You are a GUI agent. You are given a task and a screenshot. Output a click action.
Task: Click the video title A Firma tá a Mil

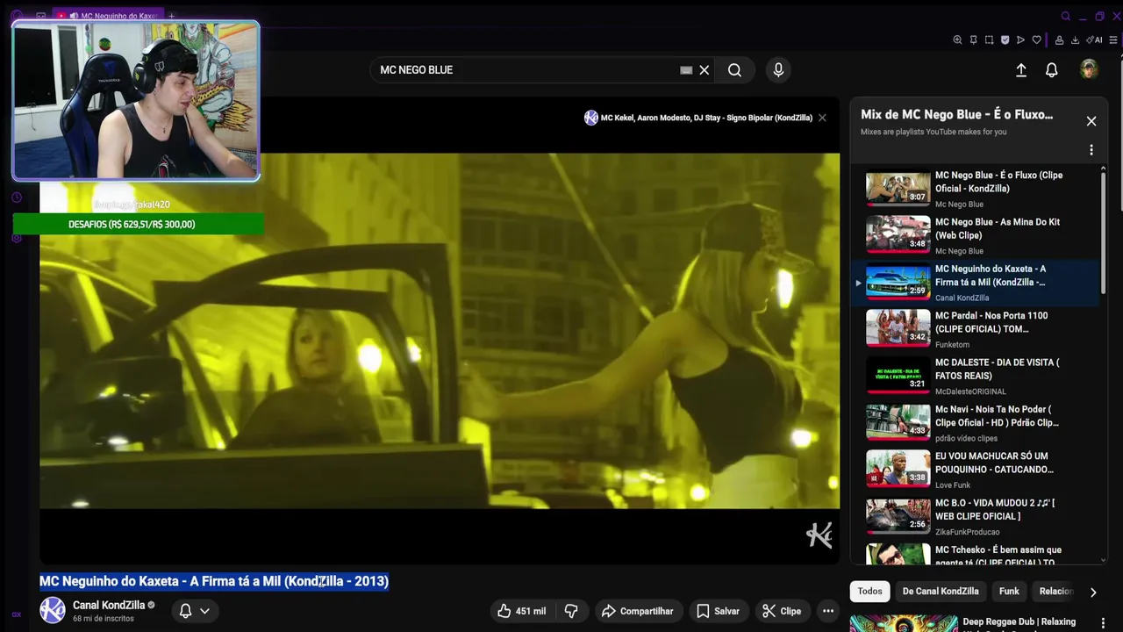pyautogui.click(x=214, y=581)
